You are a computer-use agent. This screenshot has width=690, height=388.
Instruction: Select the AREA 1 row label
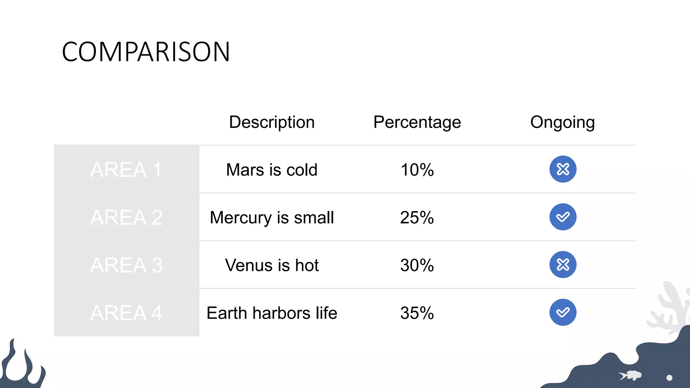coord(126,169)
